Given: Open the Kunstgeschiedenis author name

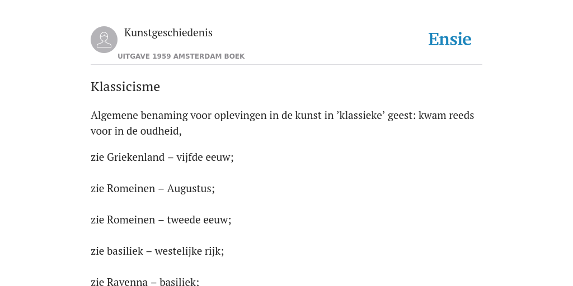Looking at the screenshot, I should (168, 32).
